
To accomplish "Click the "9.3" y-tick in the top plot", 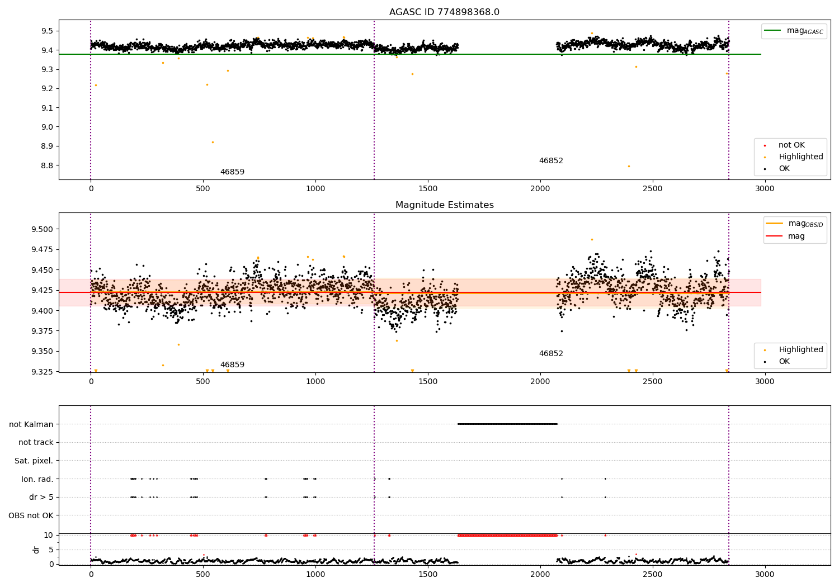I will tap(48, 70).
